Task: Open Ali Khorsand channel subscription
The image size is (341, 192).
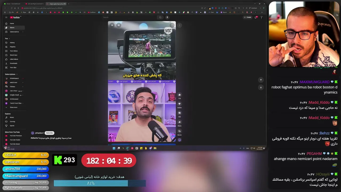Action: coord(14,99)
